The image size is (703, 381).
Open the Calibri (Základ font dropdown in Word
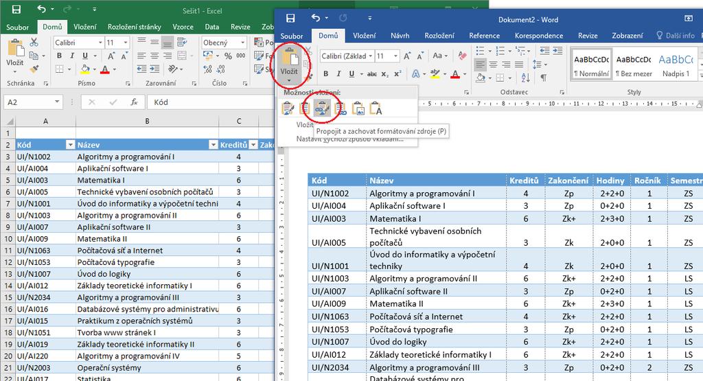click(370, 56)
